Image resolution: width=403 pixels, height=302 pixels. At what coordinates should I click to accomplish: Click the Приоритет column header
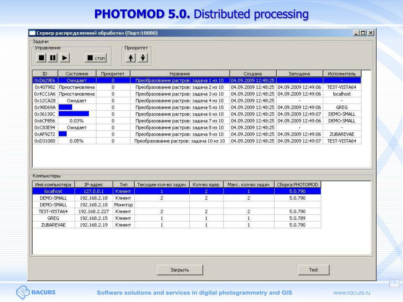(x=113, y=74)
